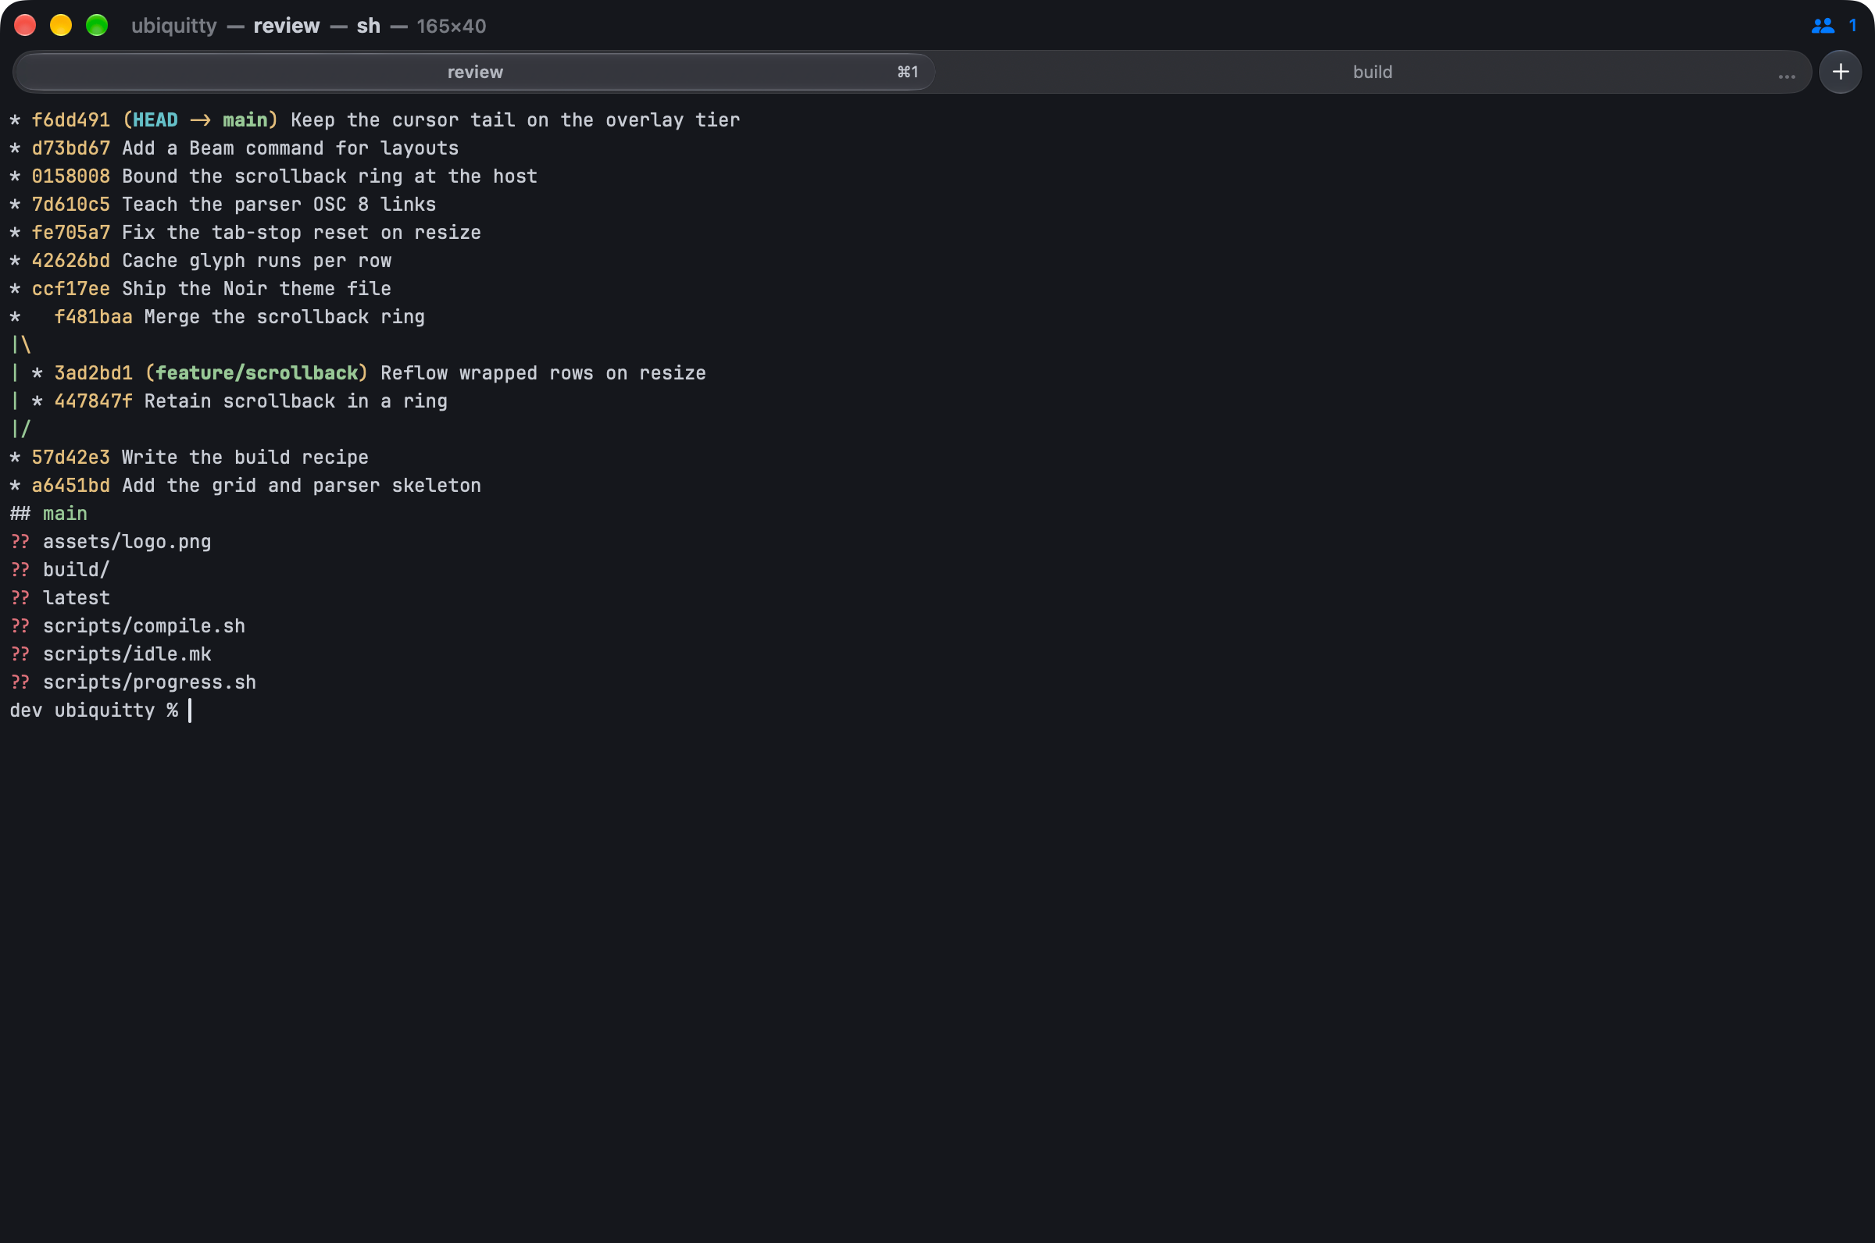Open a new tab with the plus button
This screenshot has width=1875, height=1243.
pos(1840,72)
